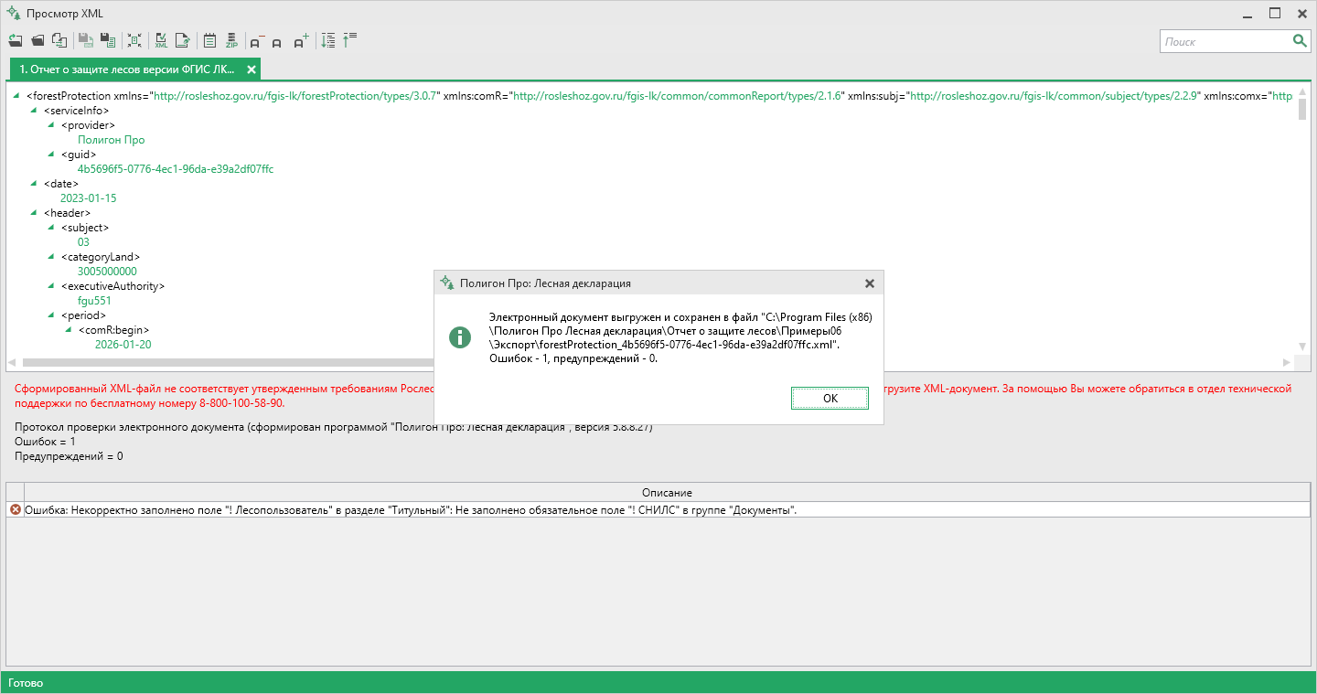Close the 'Отчет о защите лесов' tab

click(252, 69)
